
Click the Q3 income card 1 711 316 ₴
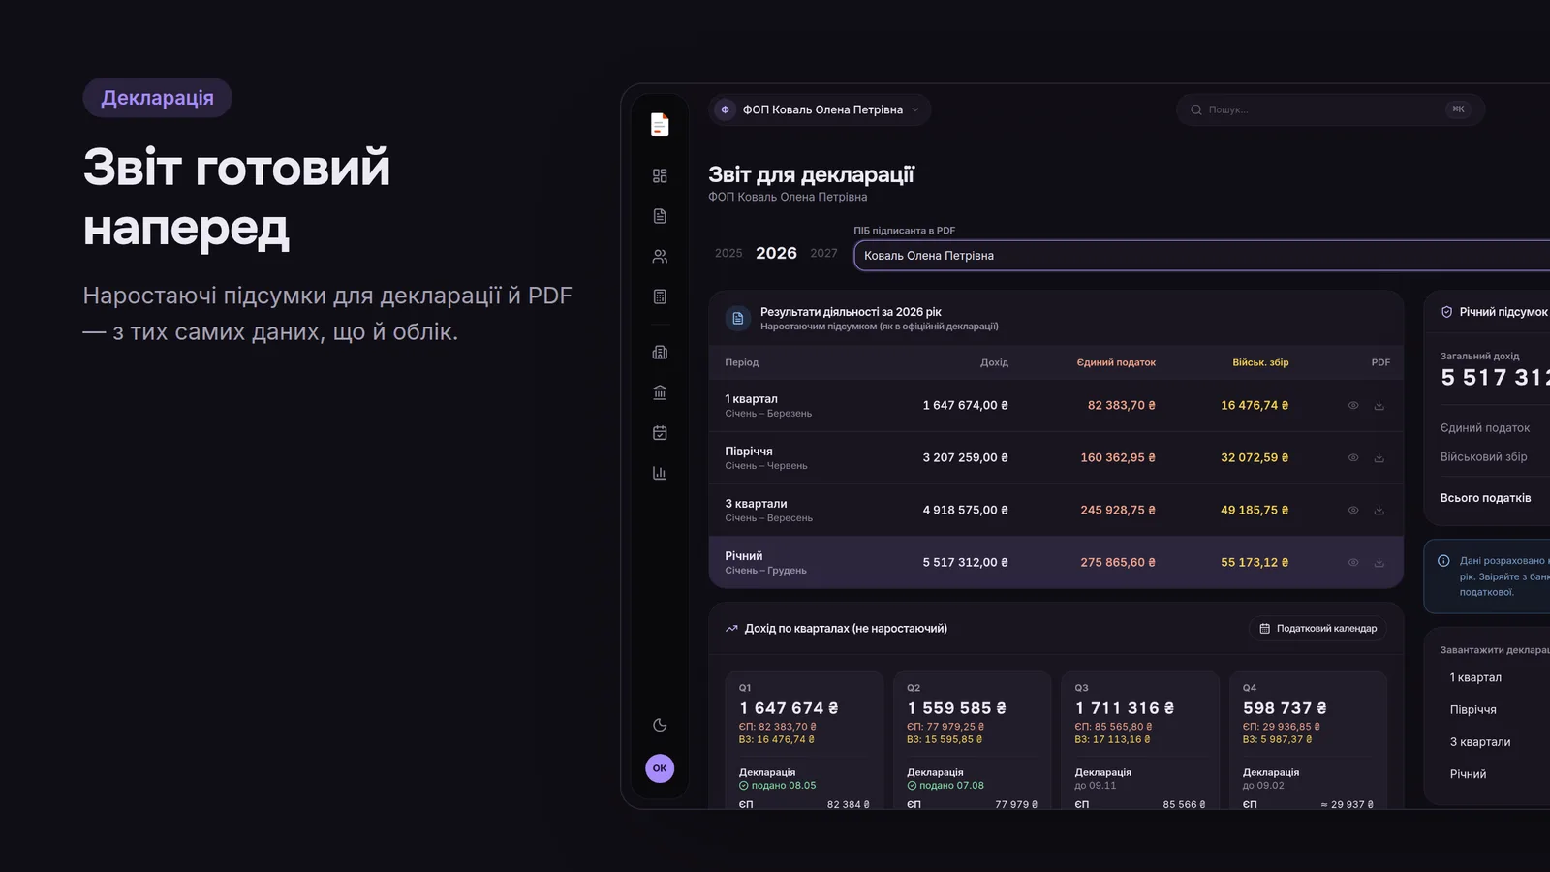(1140, 740)
